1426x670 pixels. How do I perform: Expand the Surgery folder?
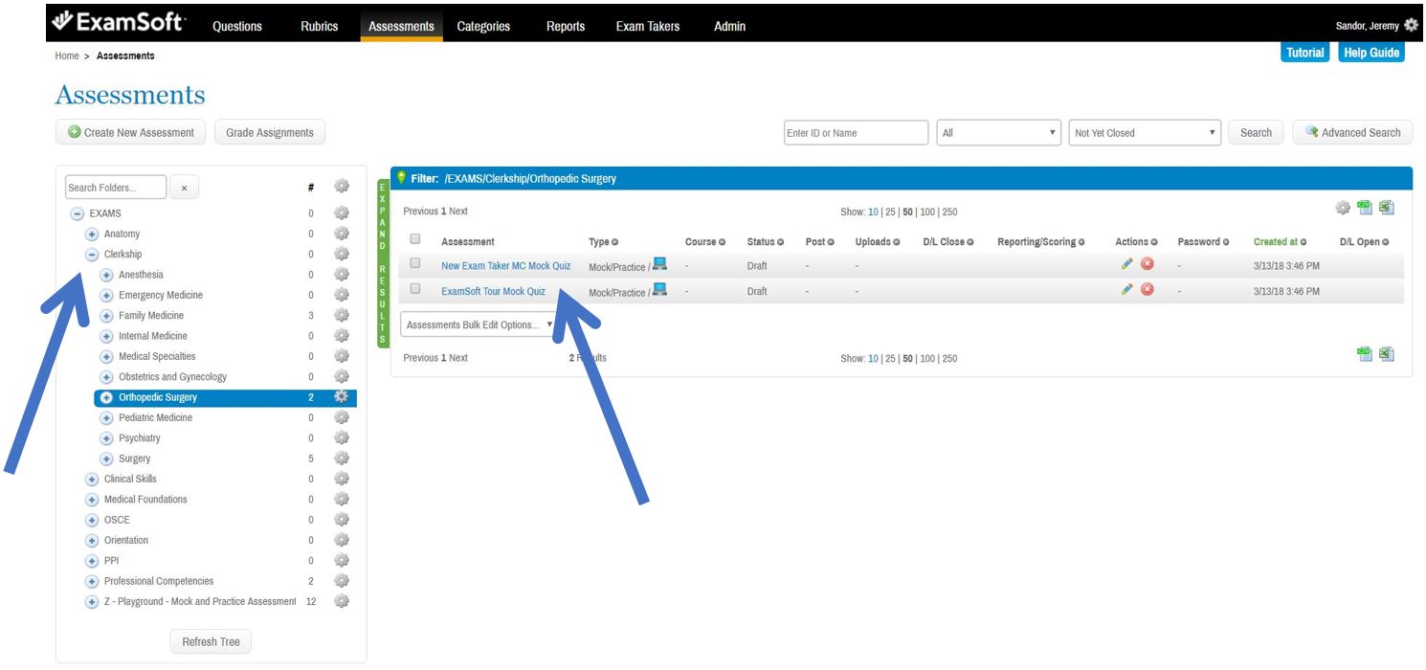[x=106, y=458]
